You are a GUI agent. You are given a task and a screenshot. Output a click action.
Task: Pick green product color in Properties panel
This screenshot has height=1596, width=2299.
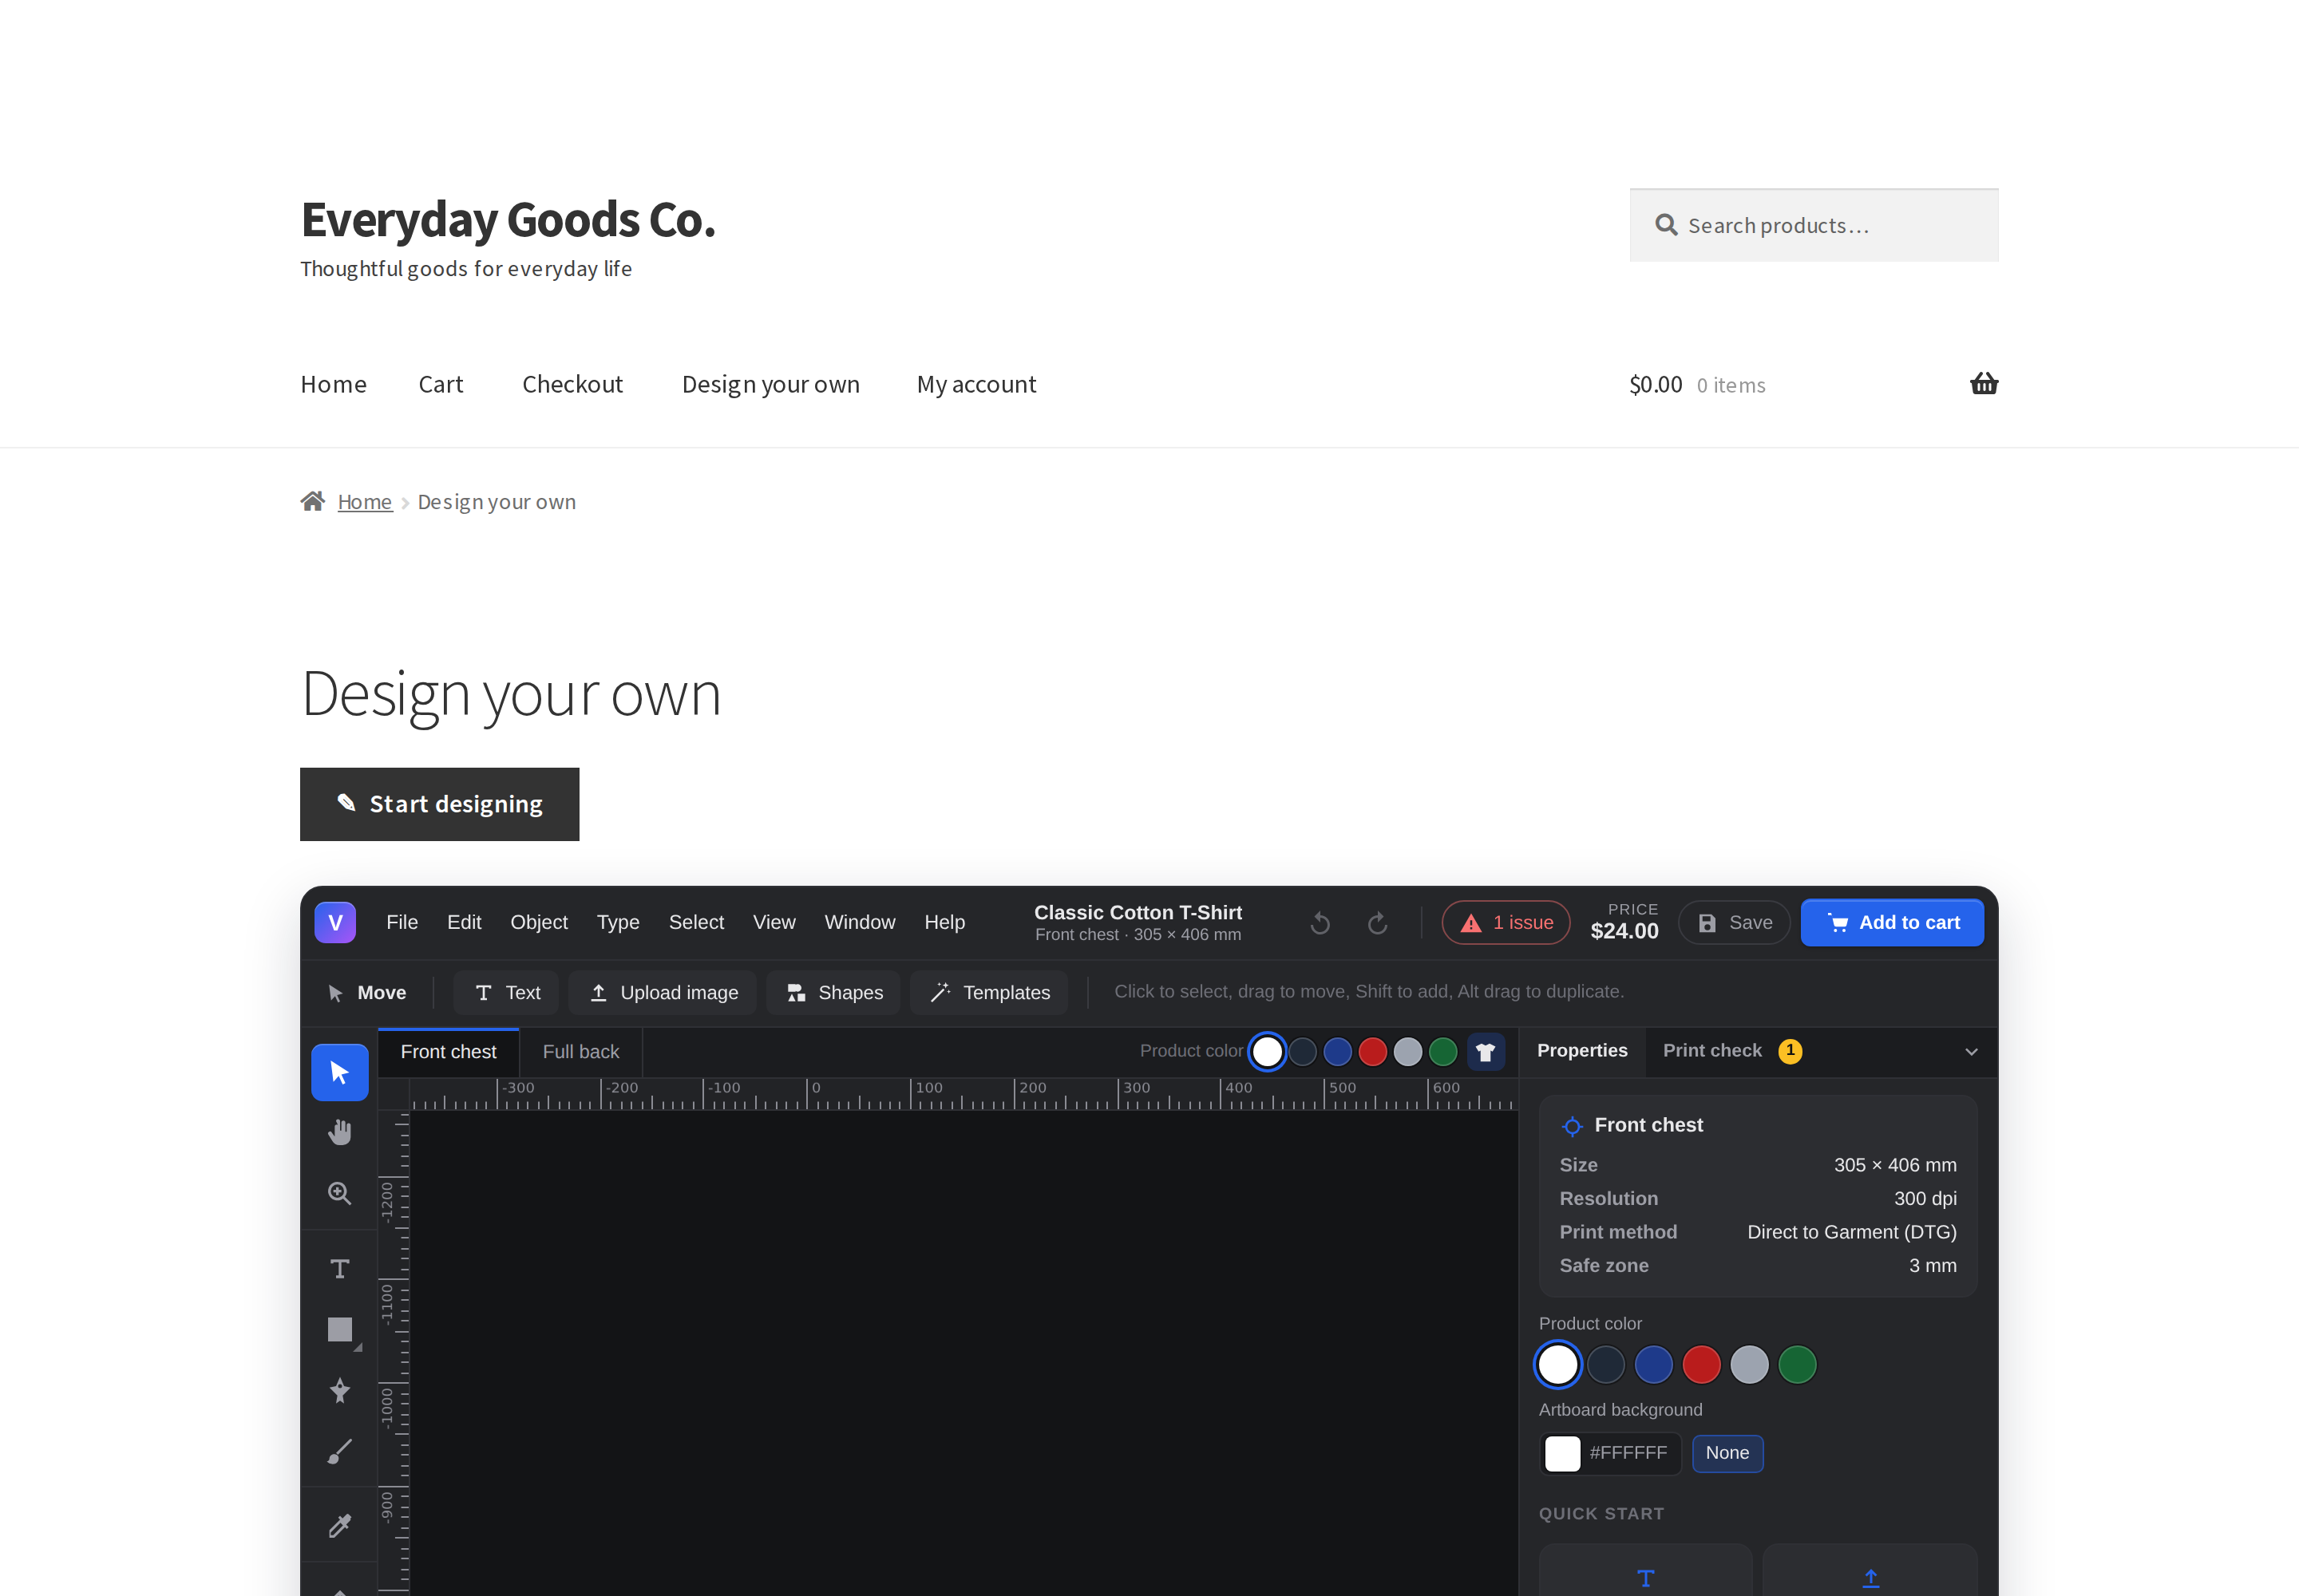(1797, 1365)
